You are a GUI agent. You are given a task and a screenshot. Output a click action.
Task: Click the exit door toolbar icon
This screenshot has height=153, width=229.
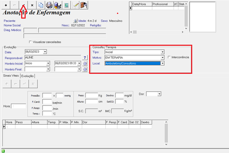(84, 5)
